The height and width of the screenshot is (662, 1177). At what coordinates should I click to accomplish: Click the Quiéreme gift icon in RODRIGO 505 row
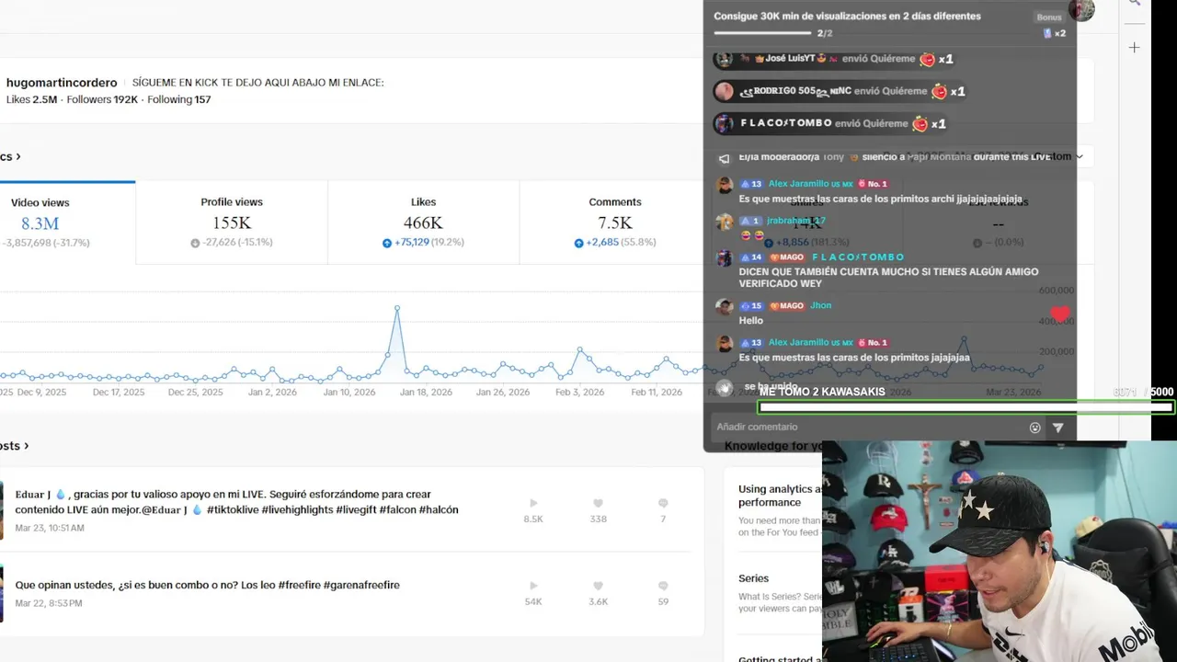coord(939,91)
